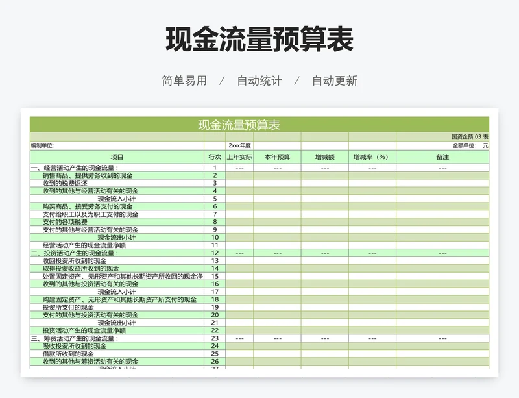The image size is (519, 398).
Task: Select the 项目 column header
Action: (x=117, y=157)
